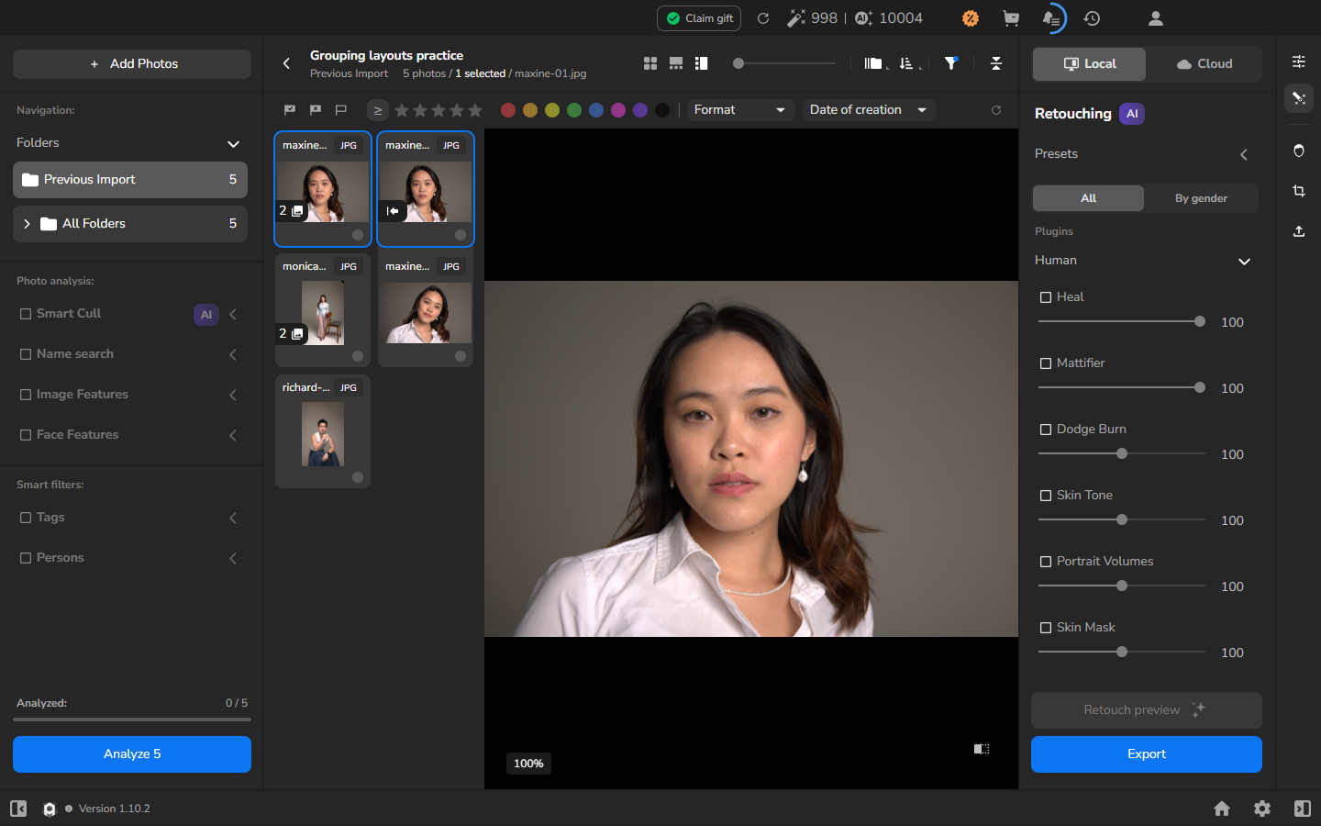This screenshot has height=826, width=1321.
Task: Select the By gender tab
Action: [1201, 198]
